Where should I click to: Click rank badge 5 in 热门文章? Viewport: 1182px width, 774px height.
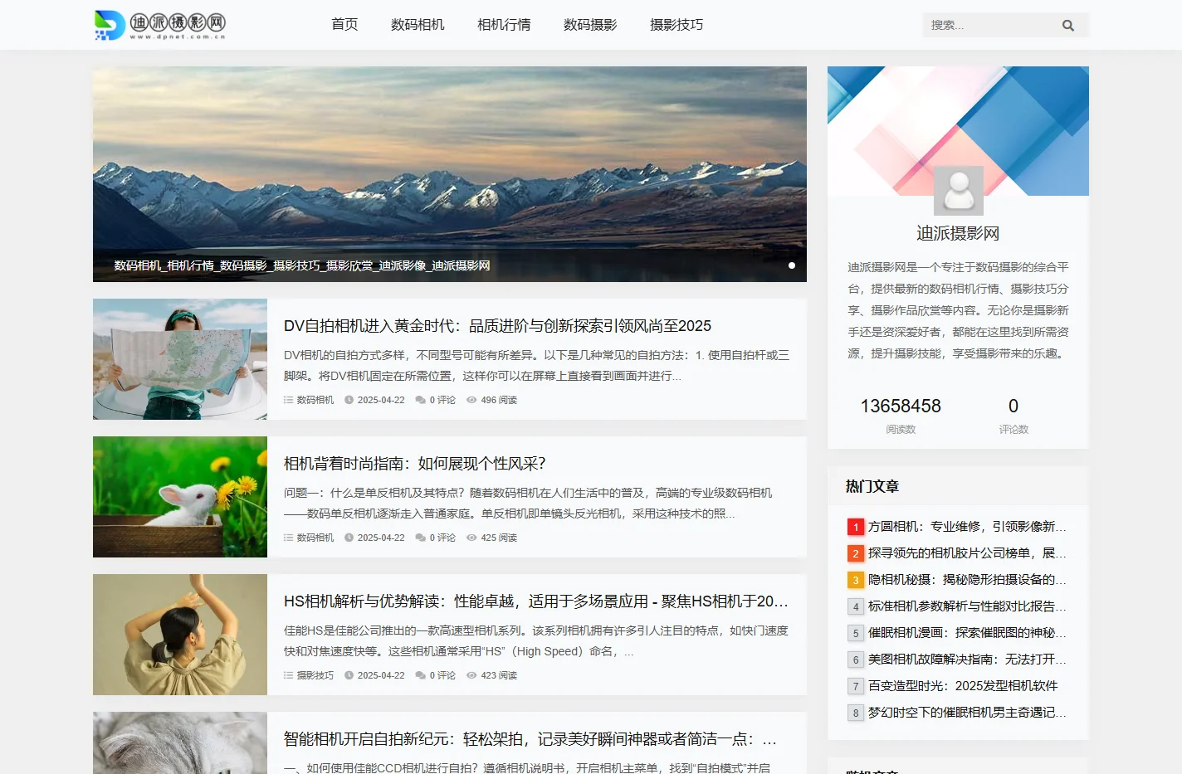pos(856,633)
